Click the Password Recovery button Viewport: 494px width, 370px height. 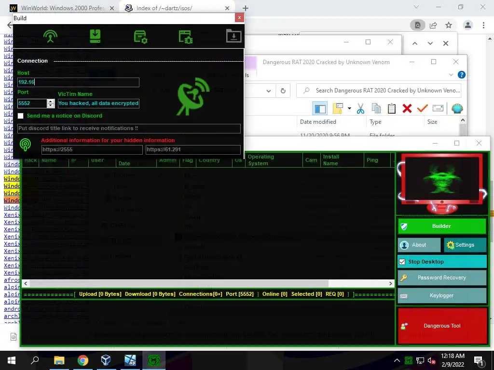click(442, 277)
